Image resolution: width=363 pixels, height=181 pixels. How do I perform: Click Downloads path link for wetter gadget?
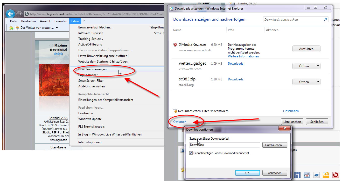click(x=235, y=64)
